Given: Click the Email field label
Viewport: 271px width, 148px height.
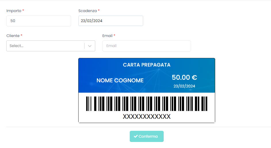Looking at the screenshot, I should point(107,36).
